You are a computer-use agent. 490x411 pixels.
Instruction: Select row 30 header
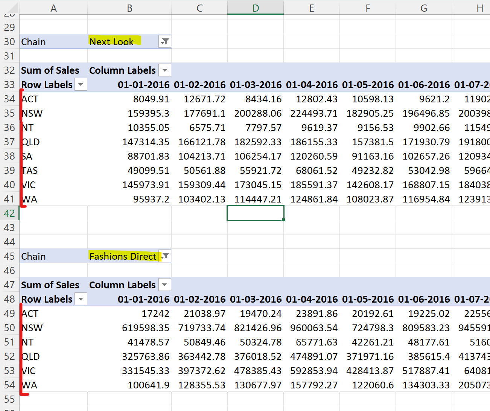tap(9, 41)
